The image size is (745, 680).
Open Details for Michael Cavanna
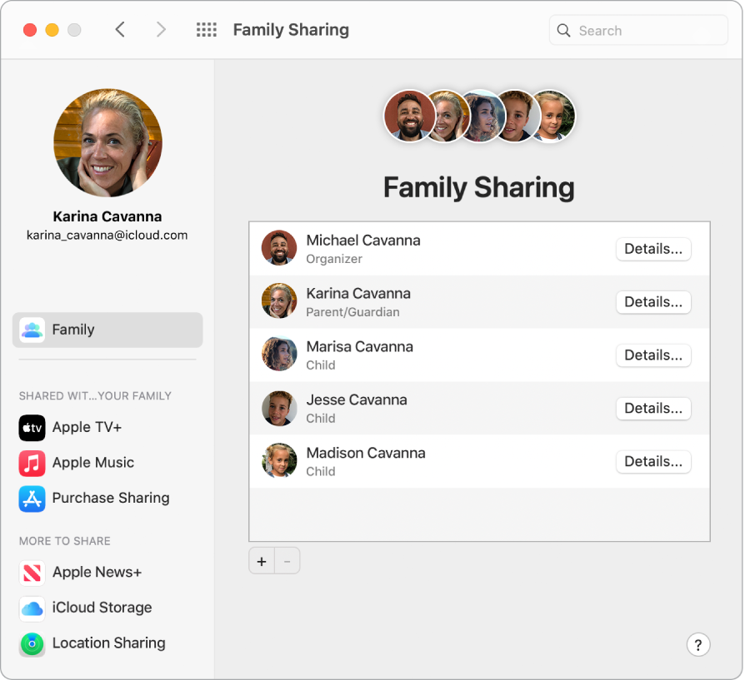653,249
